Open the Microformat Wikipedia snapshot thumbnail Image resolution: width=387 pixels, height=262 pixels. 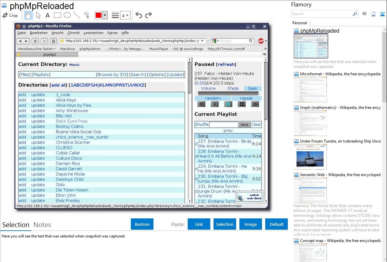click(x=310, y=89)
